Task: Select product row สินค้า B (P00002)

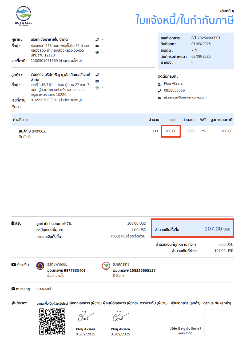Action: [x=123, y=134]
